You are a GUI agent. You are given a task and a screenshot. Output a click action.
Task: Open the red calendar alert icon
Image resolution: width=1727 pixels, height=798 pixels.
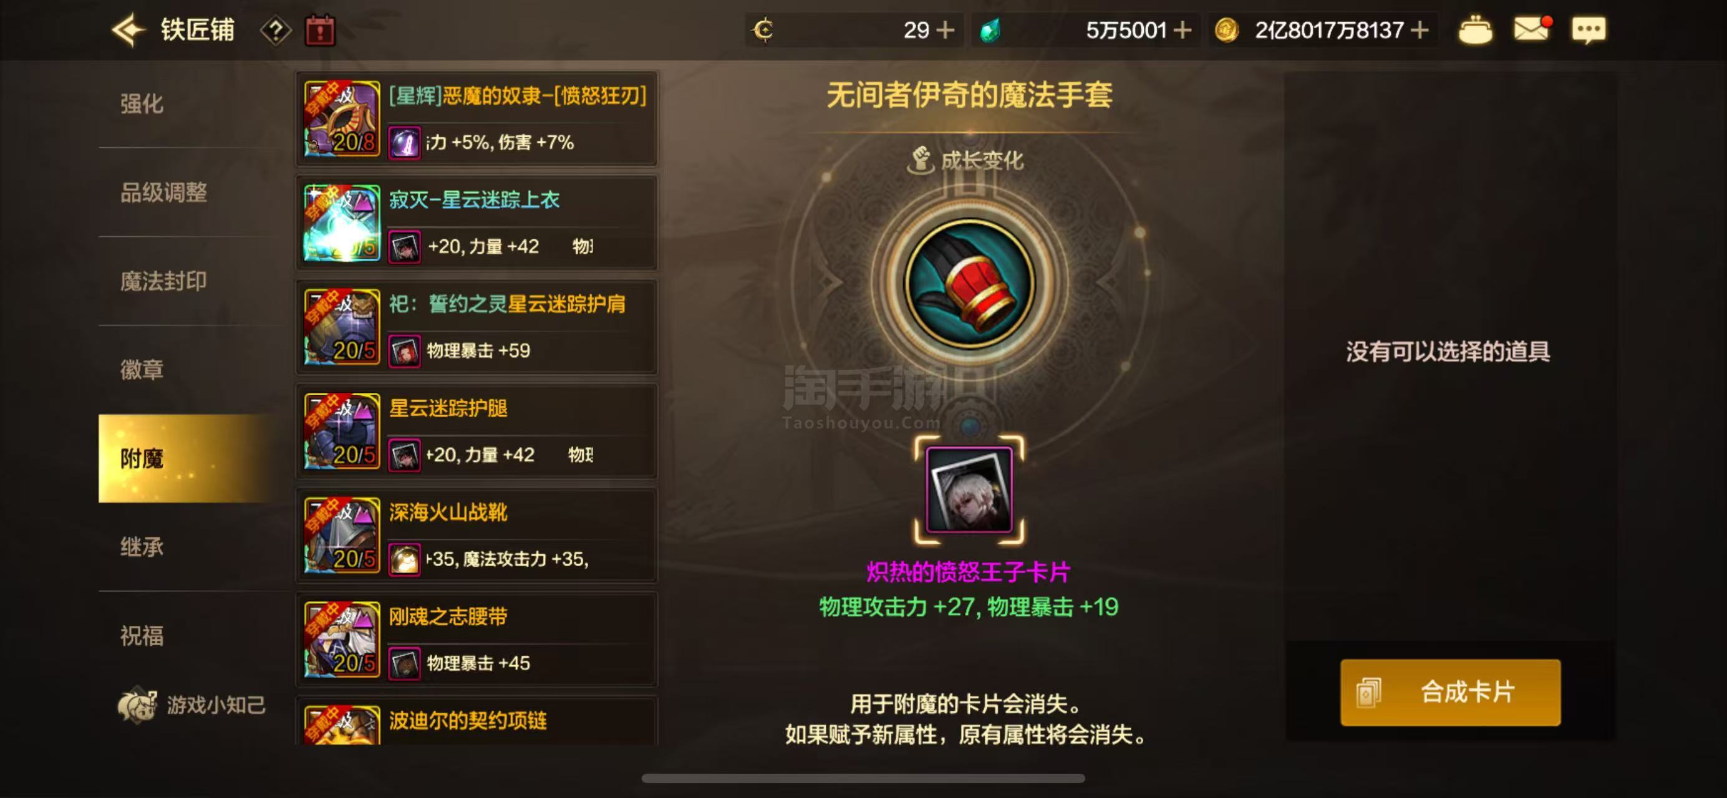(x=320, y=30)
